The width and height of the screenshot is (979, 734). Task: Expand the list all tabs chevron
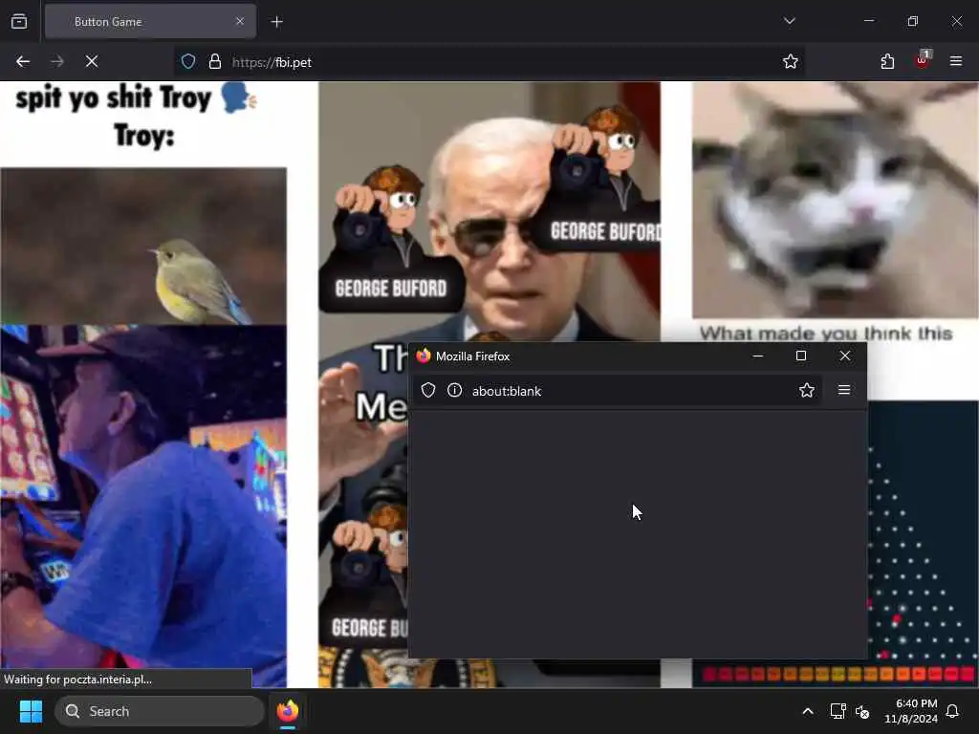tap(789, 21)
